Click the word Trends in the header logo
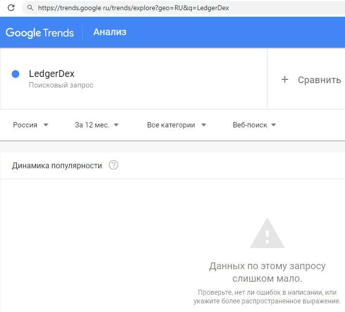The width and height of the screenshot is (345, 312). [58, 33]
